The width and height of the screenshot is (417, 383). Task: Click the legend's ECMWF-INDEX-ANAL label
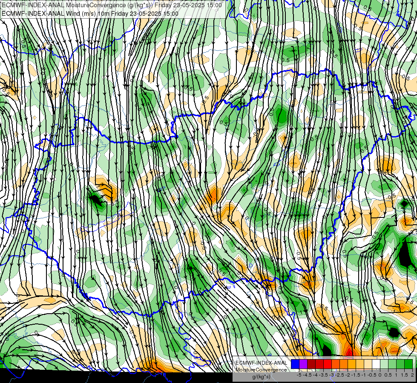click(x=262, y=363)
